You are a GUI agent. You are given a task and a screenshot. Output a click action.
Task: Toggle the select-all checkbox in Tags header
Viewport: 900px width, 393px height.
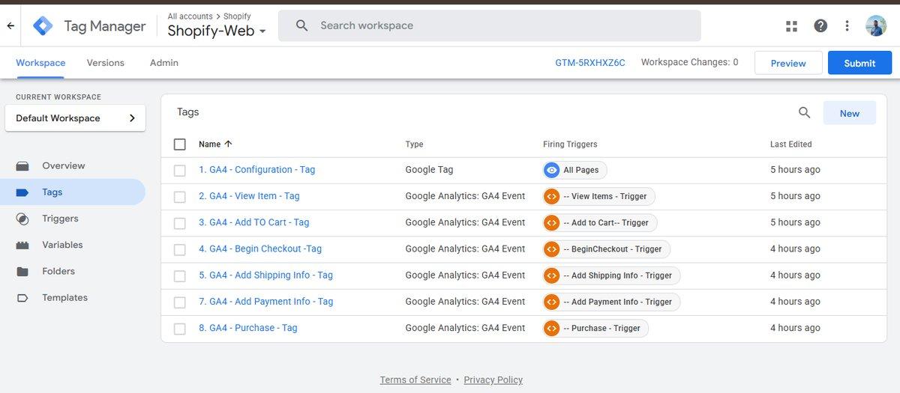point(179,144)
